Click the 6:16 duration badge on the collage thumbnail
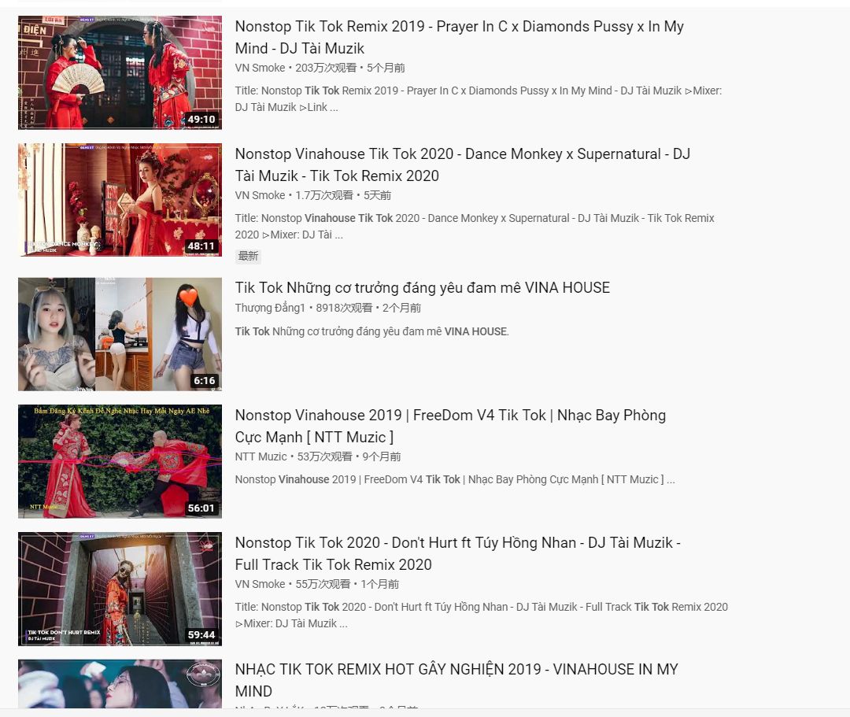 tap(205, 380)
